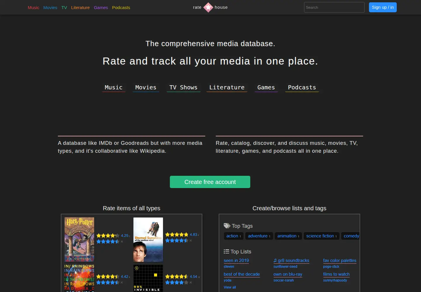Set your Harry Potter rating on blue stars
Image resolution: width=421 pixels, height=292 pixels.
tap(108, 241)
